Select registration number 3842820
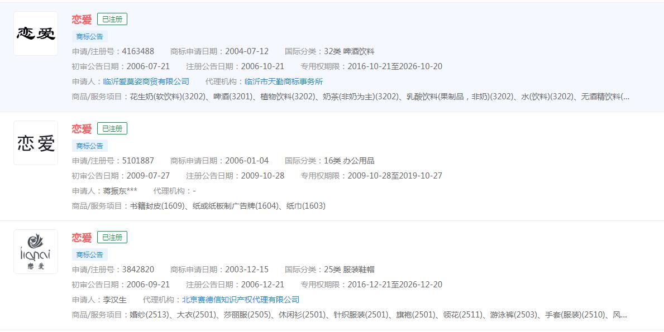Viewport: 664px width, 332px height. coord(138,270)
